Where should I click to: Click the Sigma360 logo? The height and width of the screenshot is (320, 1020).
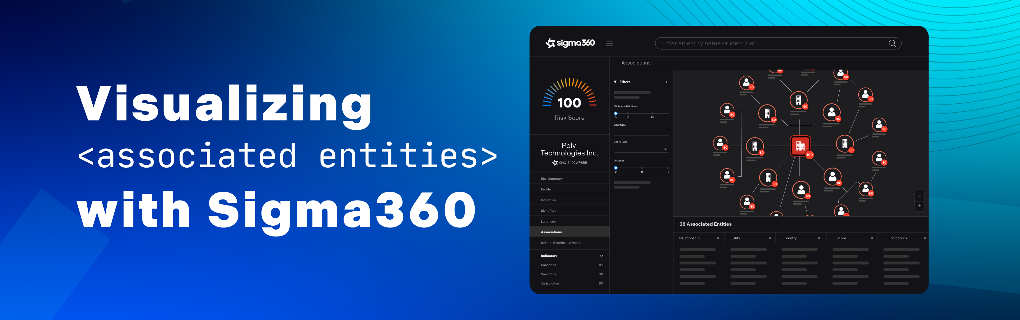tap(570, 43)
